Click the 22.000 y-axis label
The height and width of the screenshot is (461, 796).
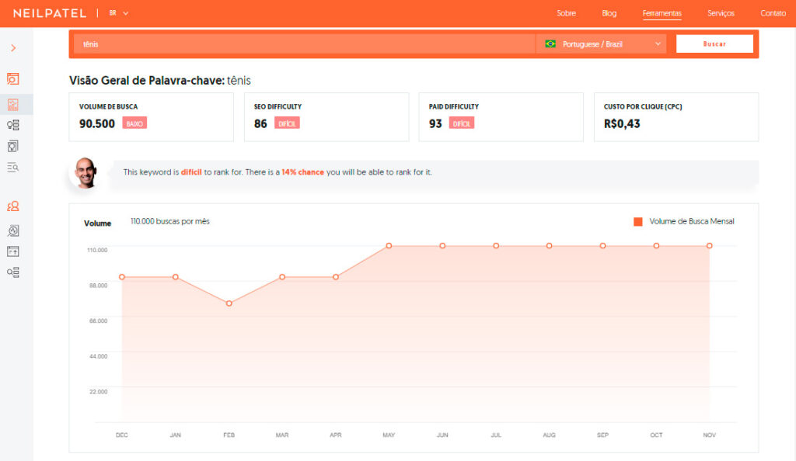tap(99, 392)
